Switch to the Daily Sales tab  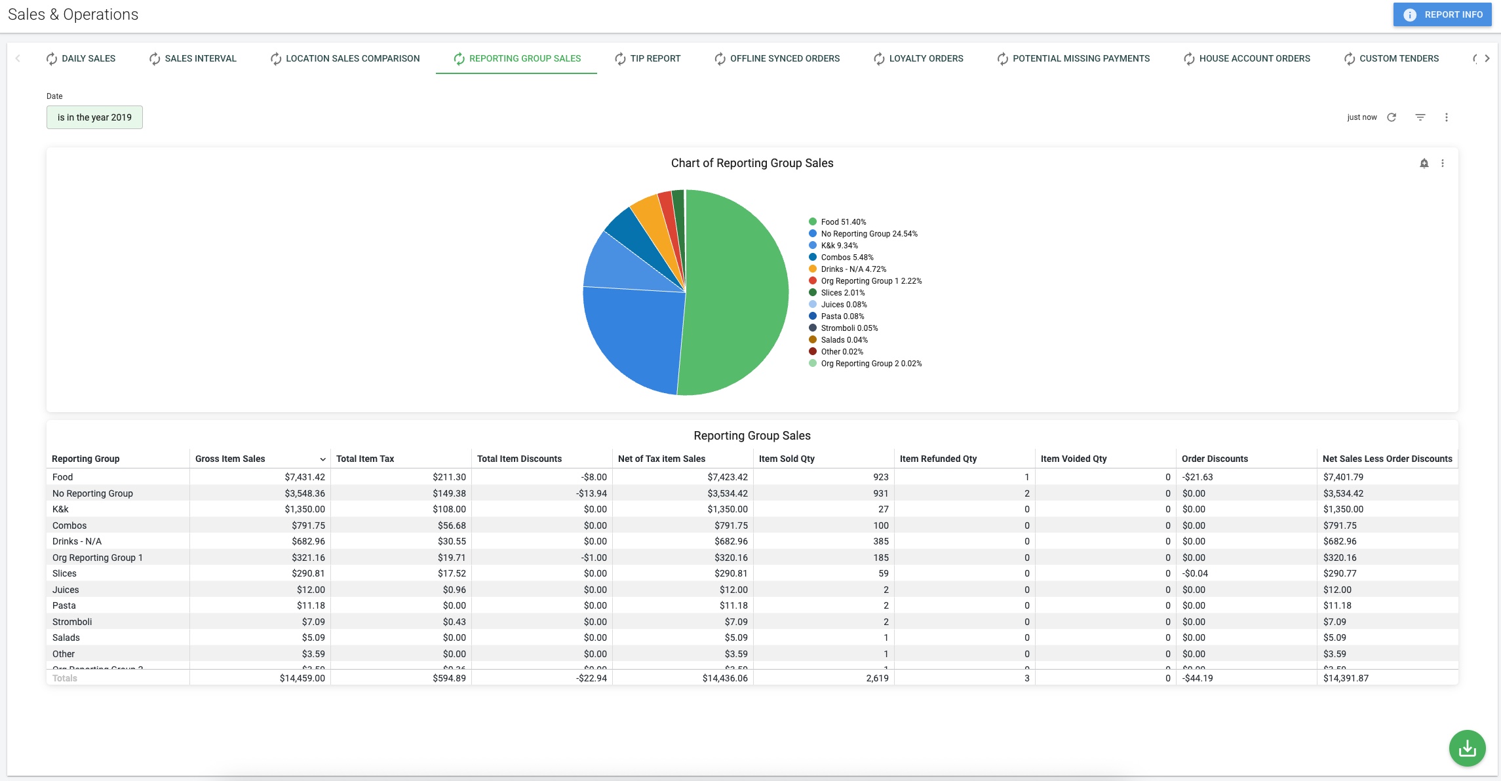coord(81,58)
